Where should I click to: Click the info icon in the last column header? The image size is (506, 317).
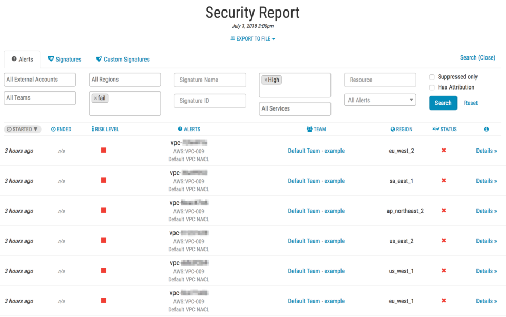(486, 129)
